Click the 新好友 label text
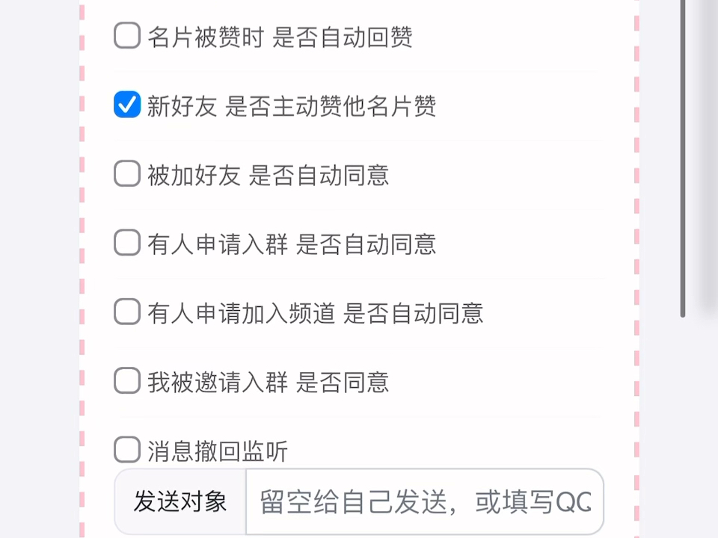 pyautogui.click(x=182, y=106)
